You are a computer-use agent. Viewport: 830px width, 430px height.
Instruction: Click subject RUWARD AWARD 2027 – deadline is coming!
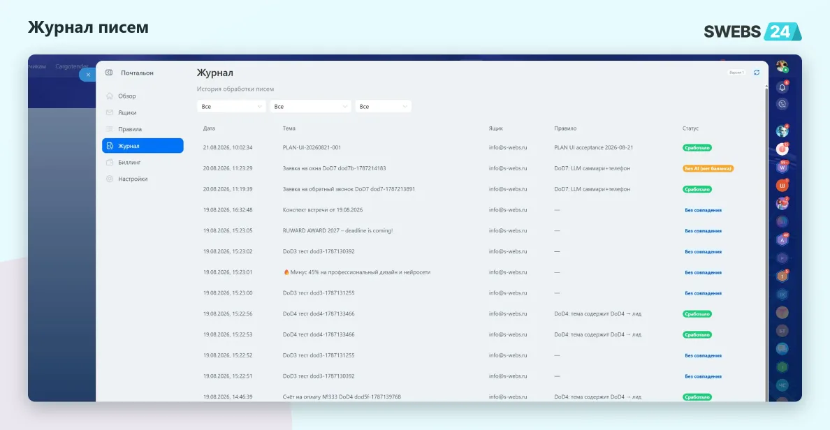pyautogui.click(x=337, y=230)
